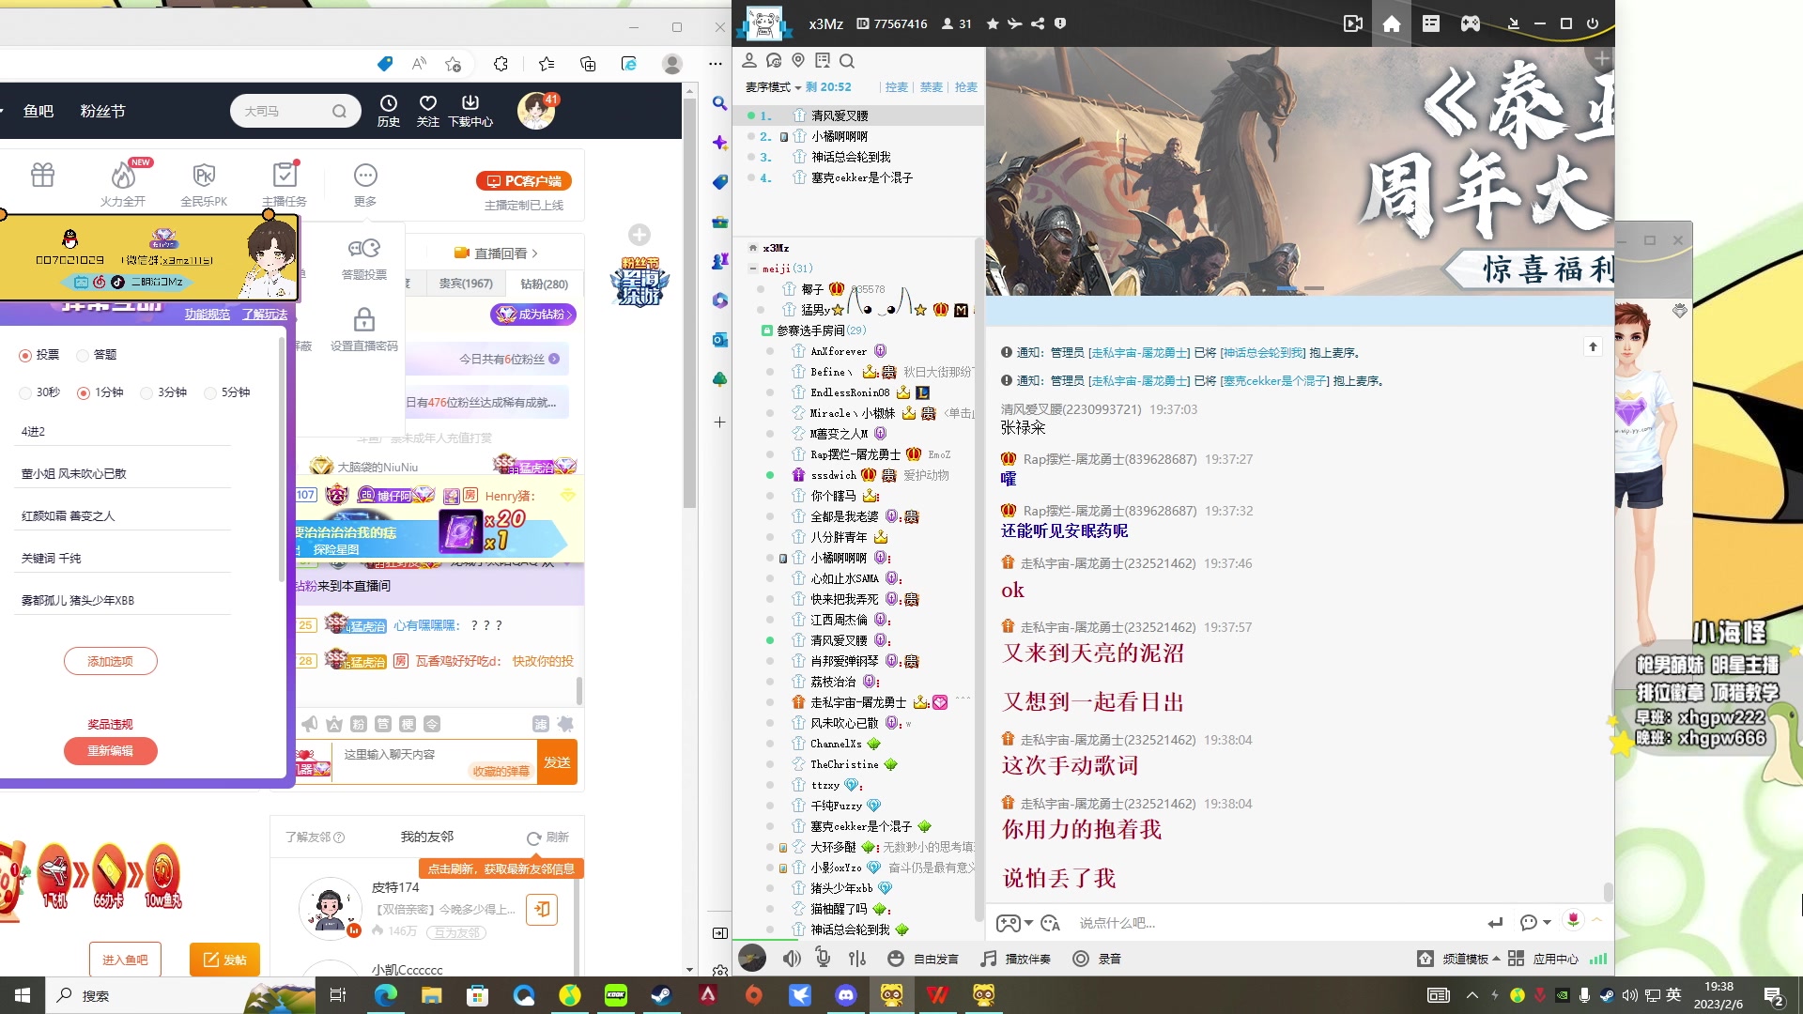Collapse the meiji (31) channel group
This screenshot has width=1803, height=1014.
(753, 269)
